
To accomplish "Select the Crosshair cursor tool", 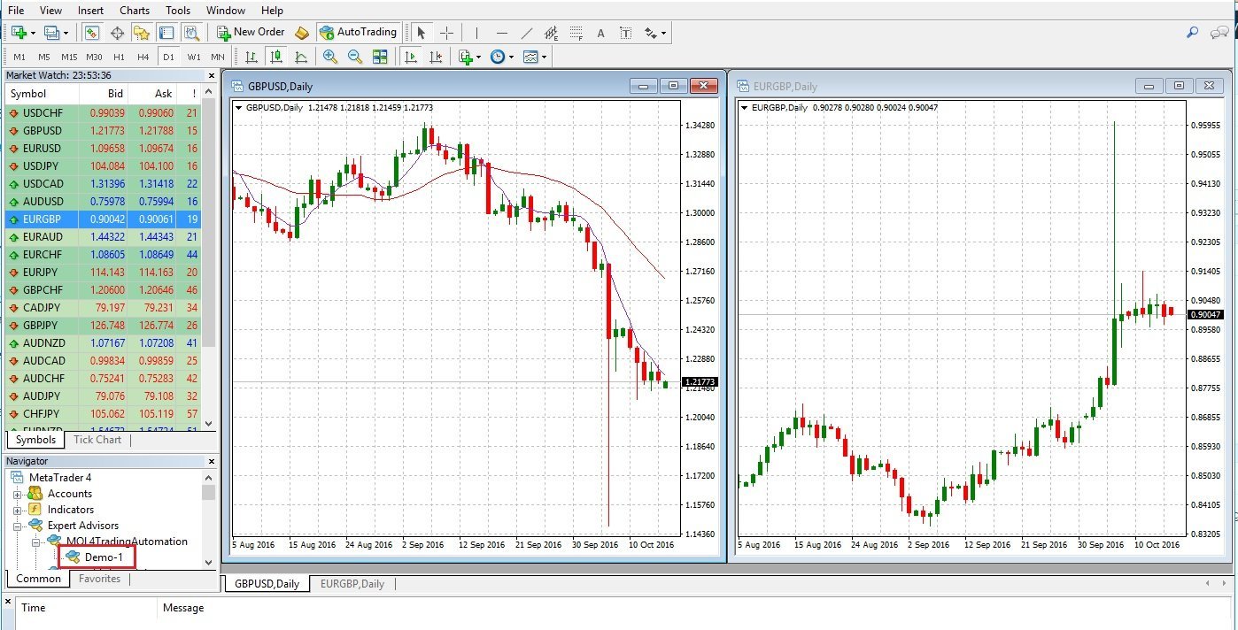I will point(446,33).
